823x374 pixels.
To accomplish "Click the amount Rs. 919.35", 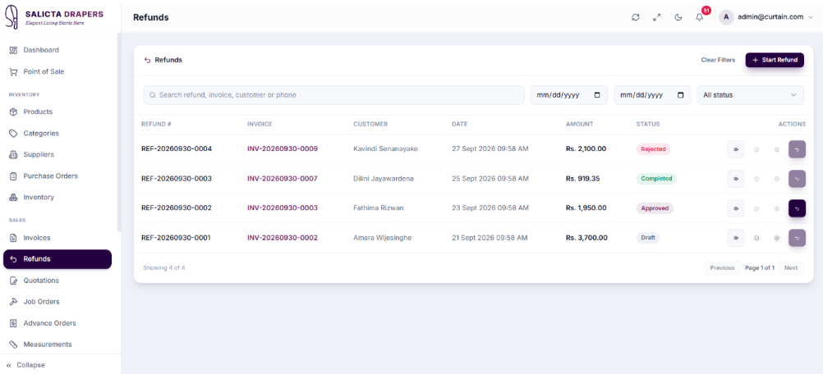I will 582,179.
